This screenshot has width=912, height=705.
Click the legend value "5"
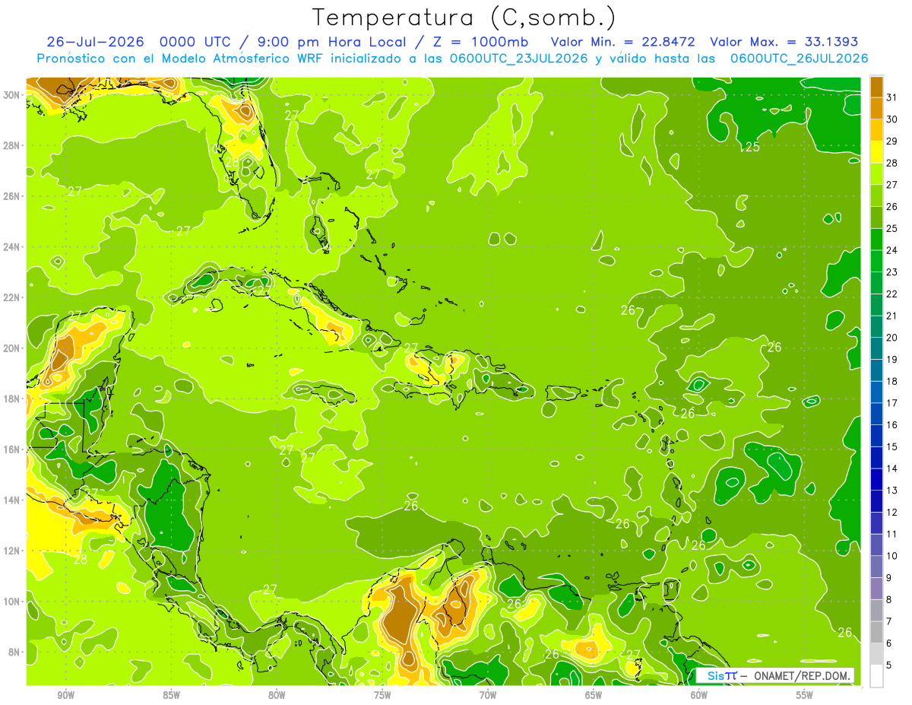[889, 665]
